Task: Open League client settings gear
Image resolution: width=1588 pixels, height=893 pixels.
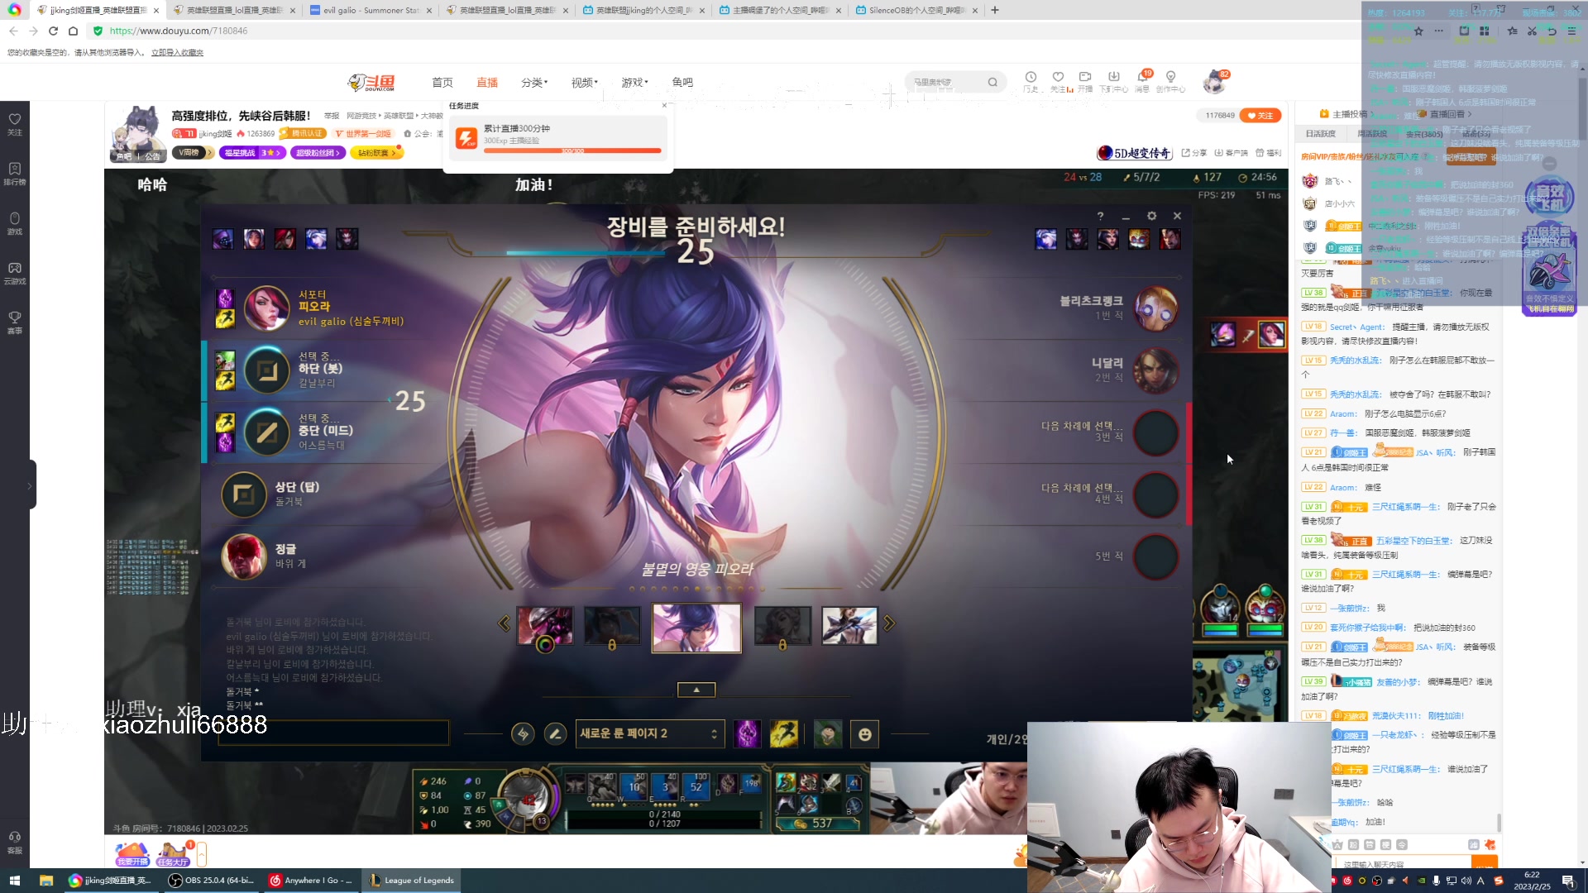Action: tap(1151, 216)
